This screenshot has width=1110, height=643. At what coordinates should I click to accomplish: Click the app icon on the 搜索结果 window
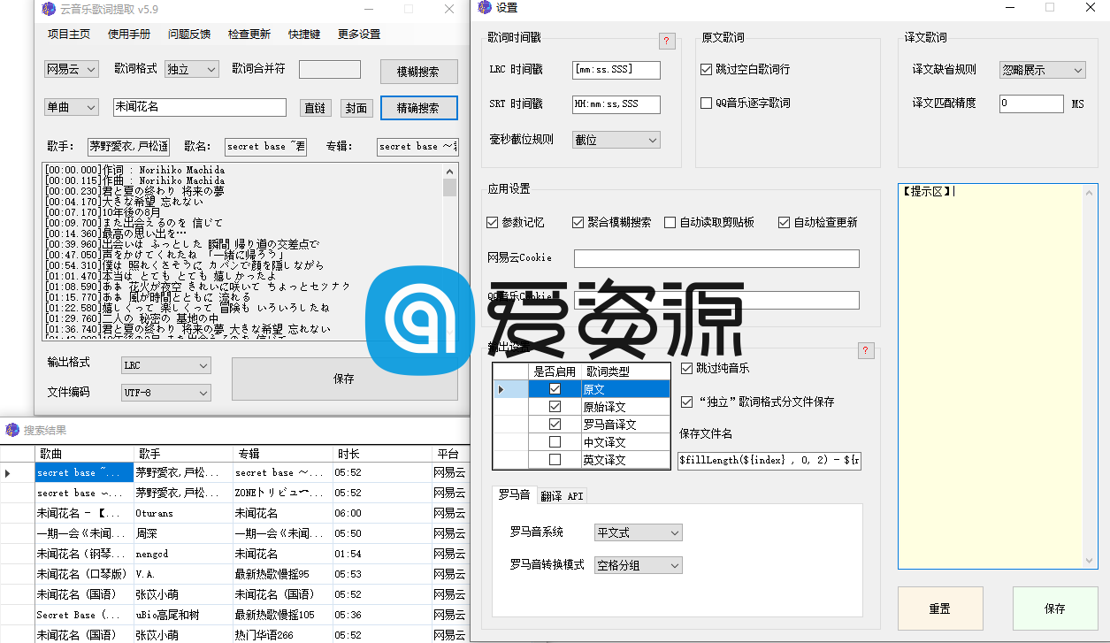point(11,430)
